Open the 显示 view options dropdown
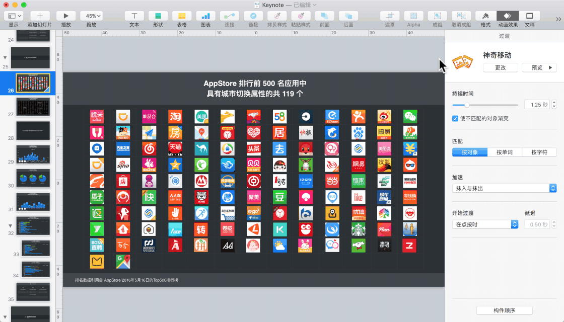The height and width of the screenshot is (322, 564). [14, 16]
